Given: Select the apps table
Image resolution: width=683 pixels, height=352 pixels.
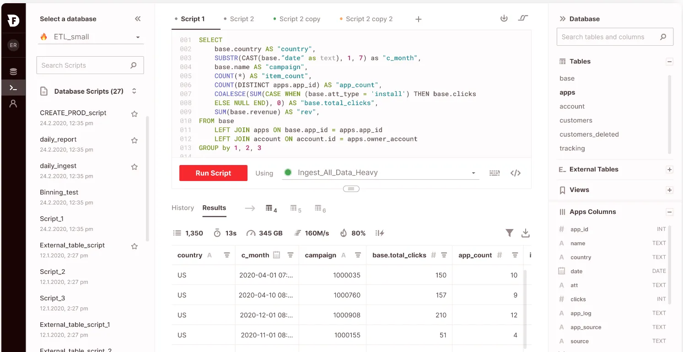Looking at the screenshot, I should (x=567, y=92).
